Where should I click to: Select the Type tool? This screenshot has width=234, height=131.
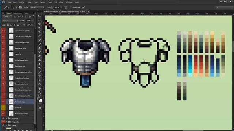[x=39, y=76]
